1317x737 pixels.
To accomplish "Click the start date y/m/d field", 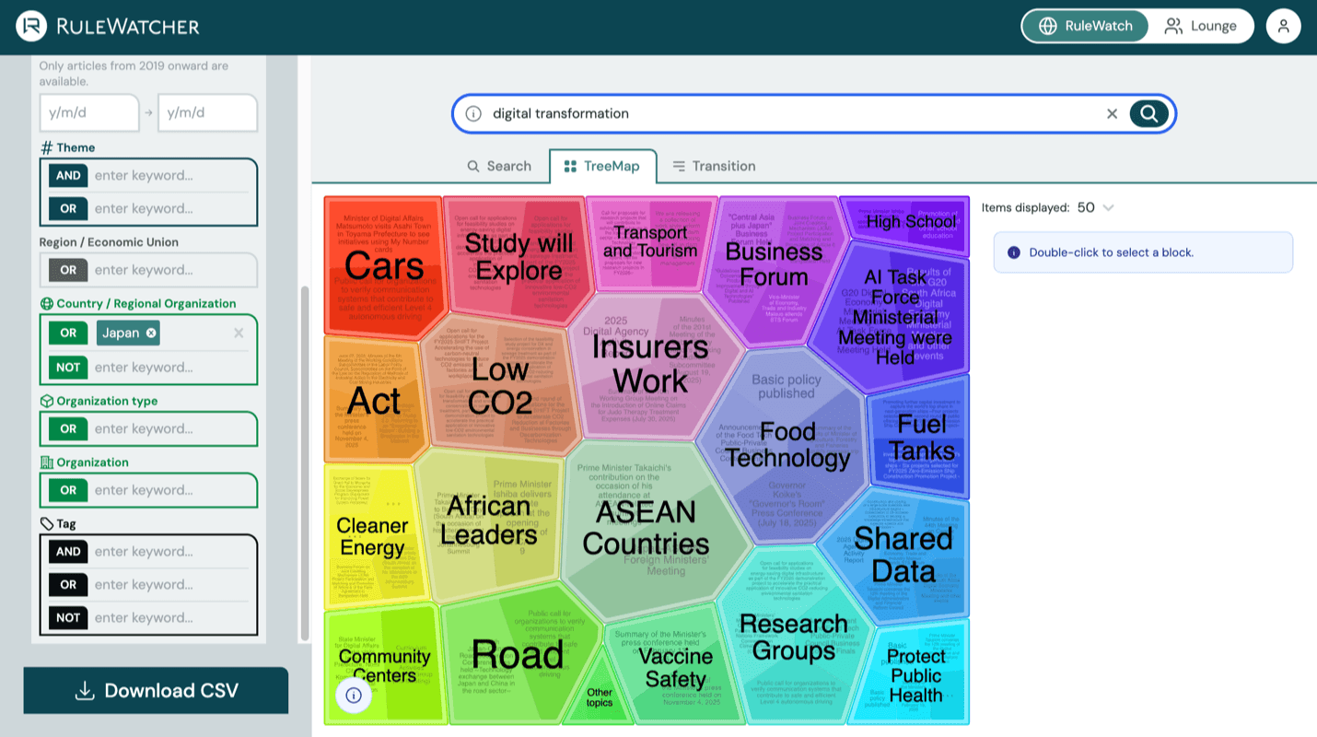I will tap(89, 112).
